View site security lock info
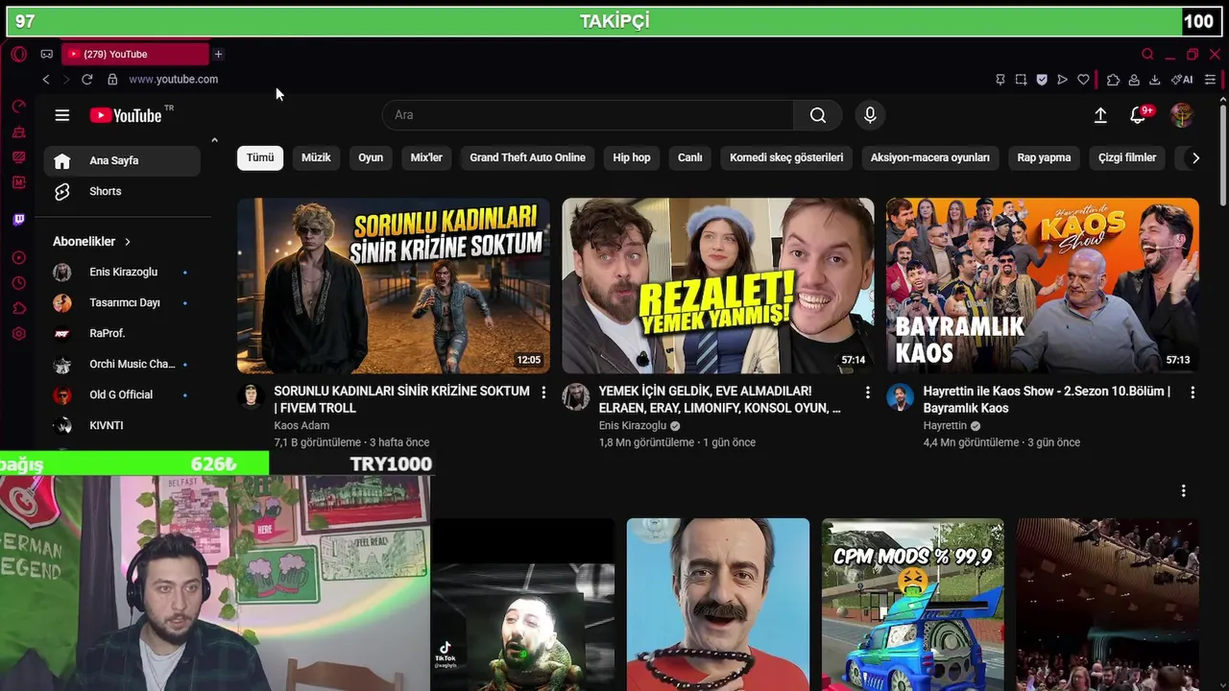1229x691 pixels. tap(112, 80)
